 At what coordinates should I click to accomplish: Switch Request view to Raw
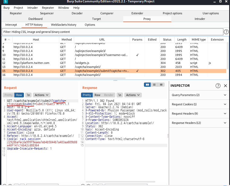coord(19,95)
